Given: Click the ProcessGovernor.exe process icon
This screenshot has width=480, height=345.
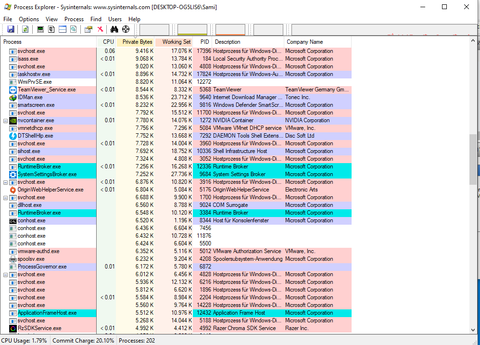Looking at the screenshot, I should pyautogui.click(x=13, y=267).
